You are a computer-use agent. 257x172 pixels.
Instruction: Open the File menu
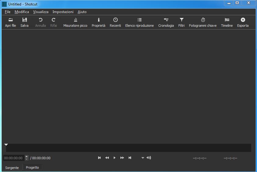(8, 12)
